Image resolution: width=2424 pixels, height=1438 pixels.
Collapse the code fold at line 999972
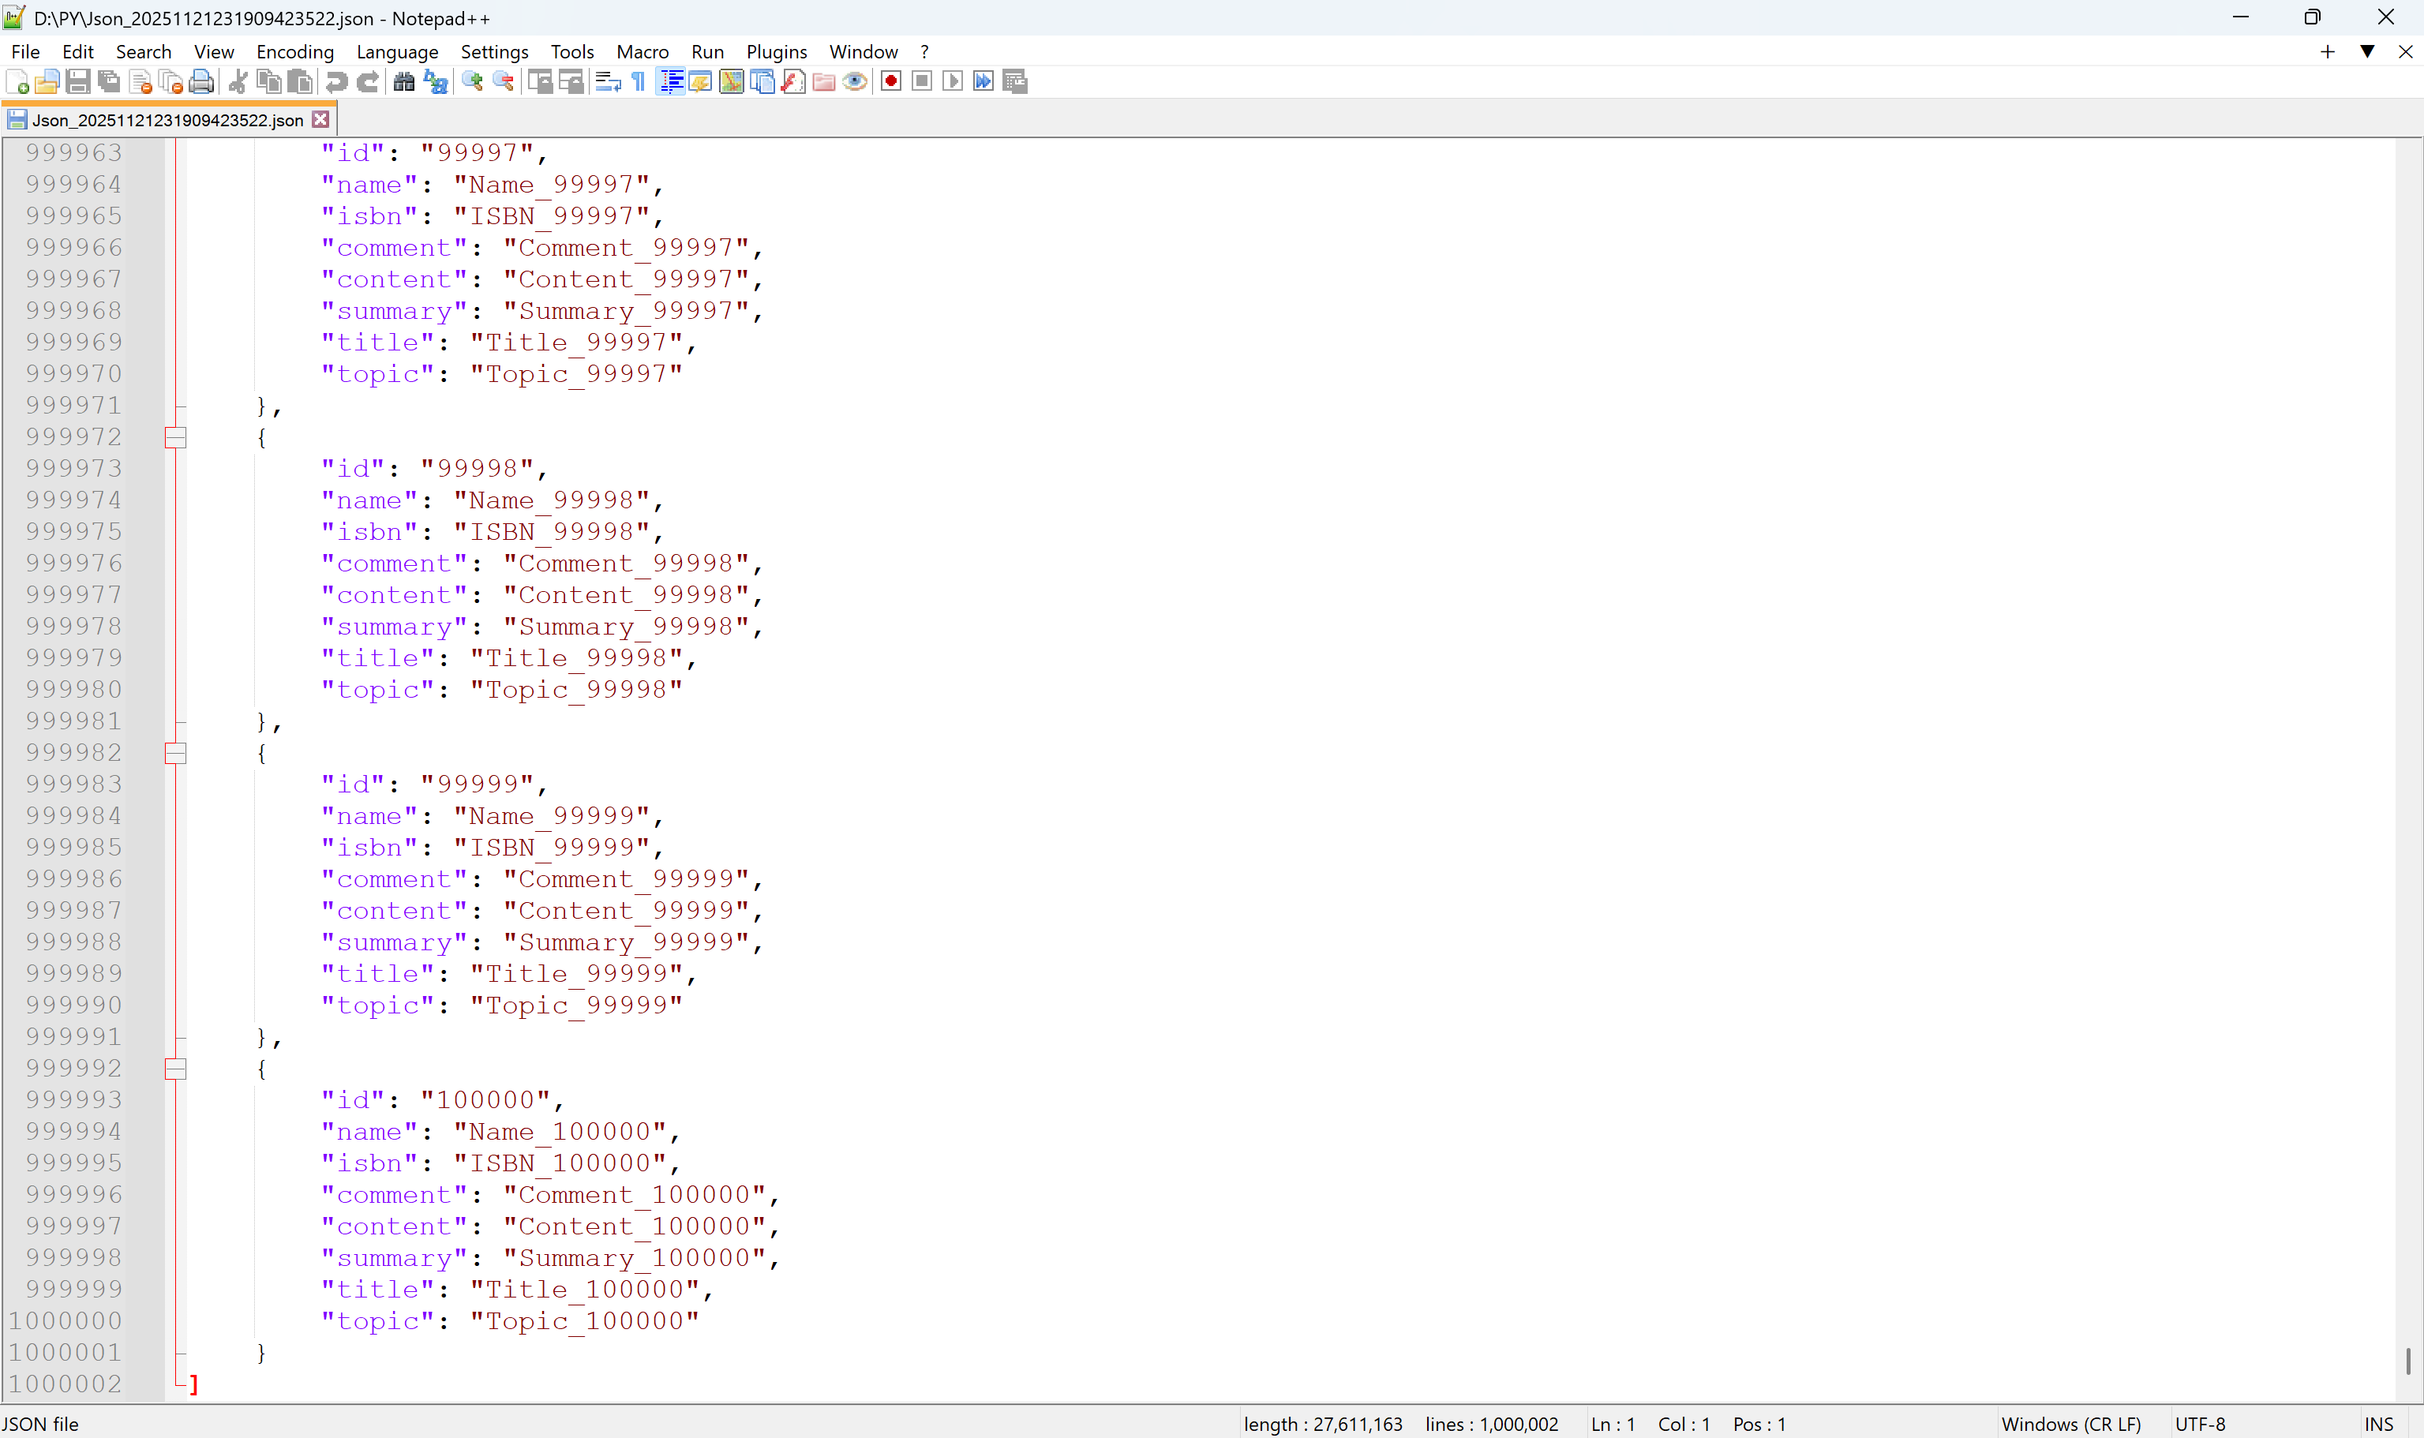pyautogui.click(x=176, y=437)
